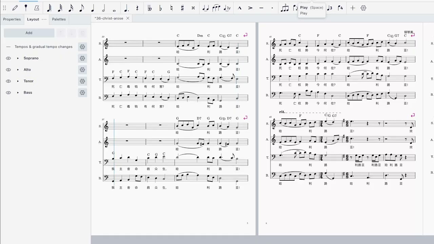This screenshot has width=434, height=244.
Task: Switch to the Layout tab
Action: (x=33, y=19)
